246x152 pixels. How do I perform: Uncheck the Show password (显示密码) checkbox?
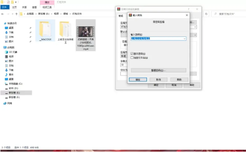[x=132, y=53]
